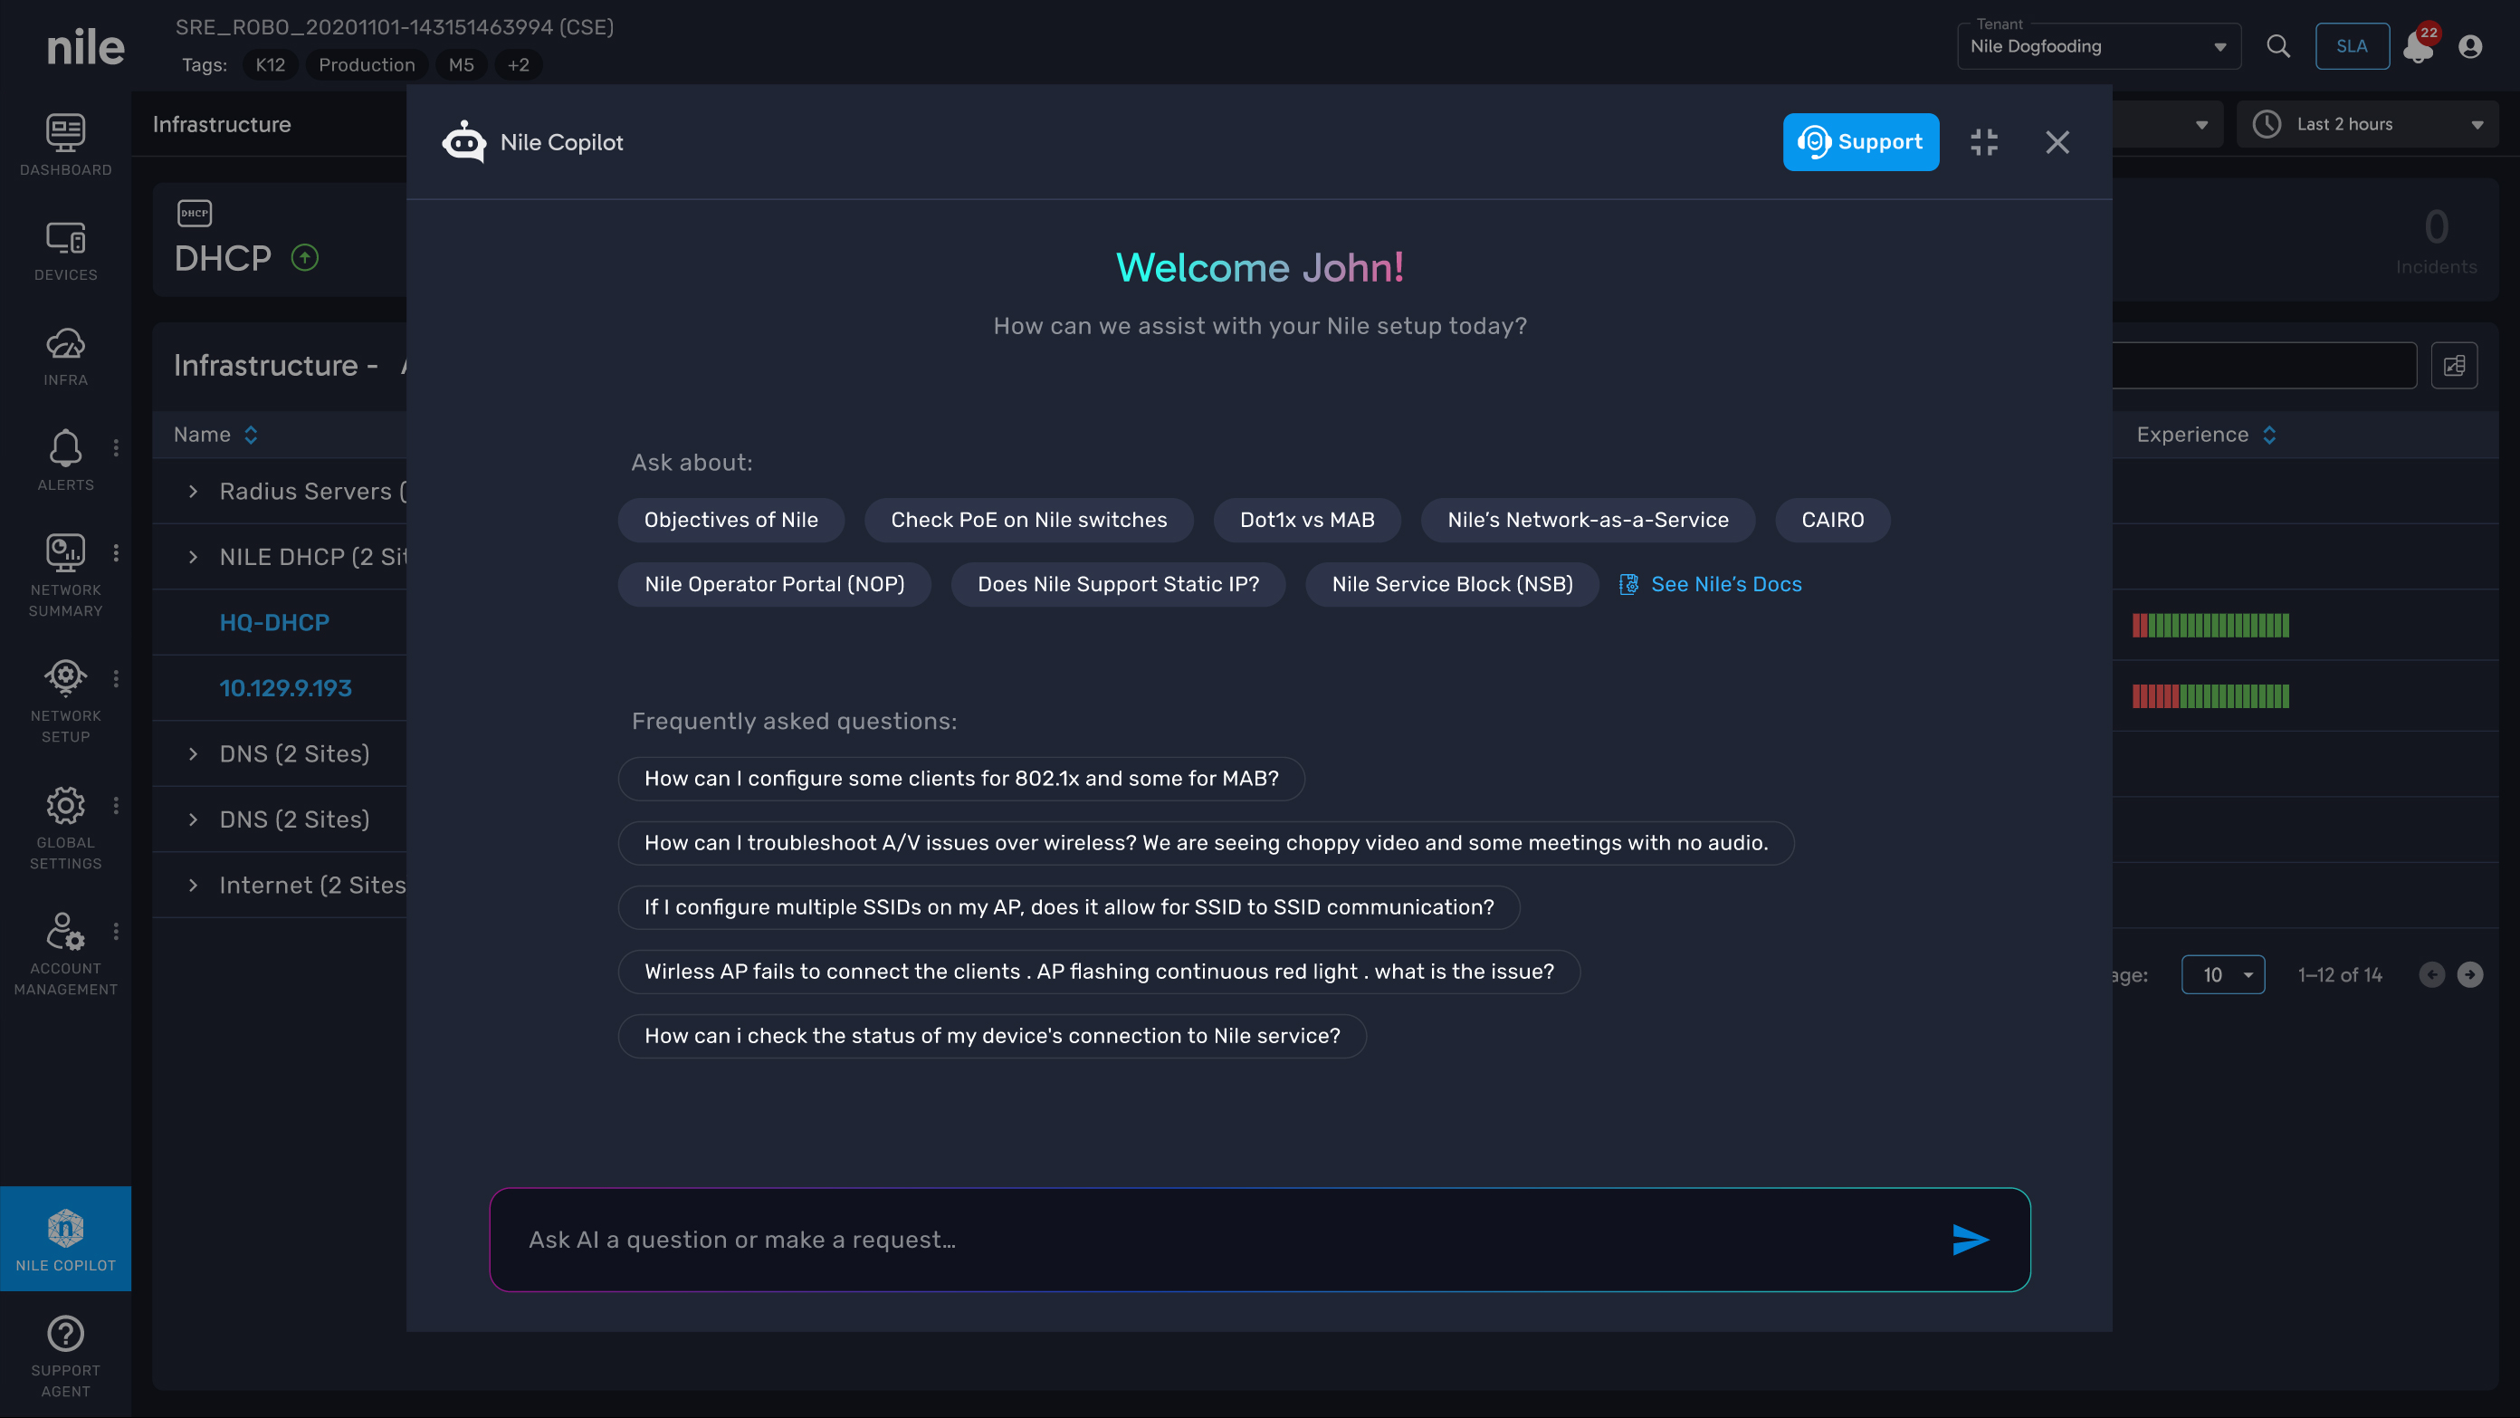This screenshot has height=1418, width=2520.
Task: Expand the Radius Servers row
Action: tap(193, 492)
